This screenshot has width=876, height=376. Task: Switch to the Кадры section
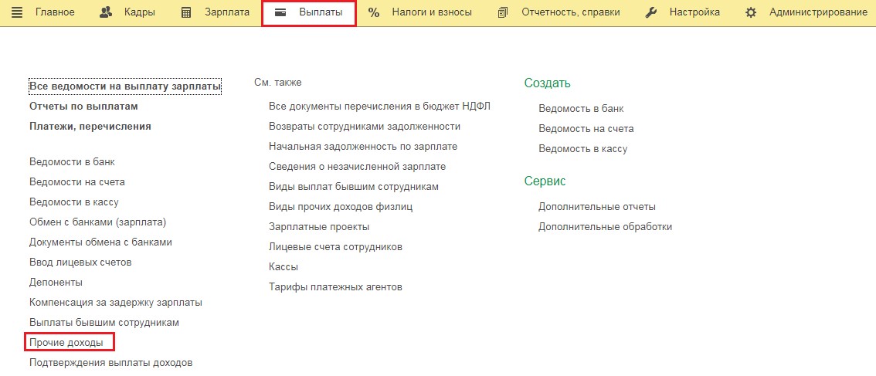click(140, 12)
